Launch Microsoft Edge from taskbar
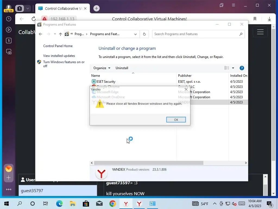Image resolution: width=278 pixels, height=209 pixels. coord(59,204)
